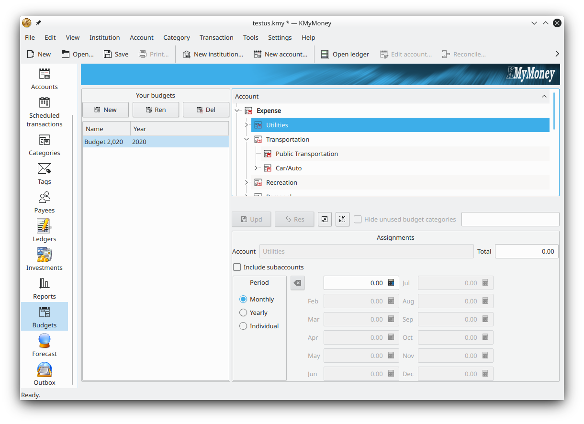Click the clear amount backspace icon
Screen dimensions: 584x424
tap(297, 283)
